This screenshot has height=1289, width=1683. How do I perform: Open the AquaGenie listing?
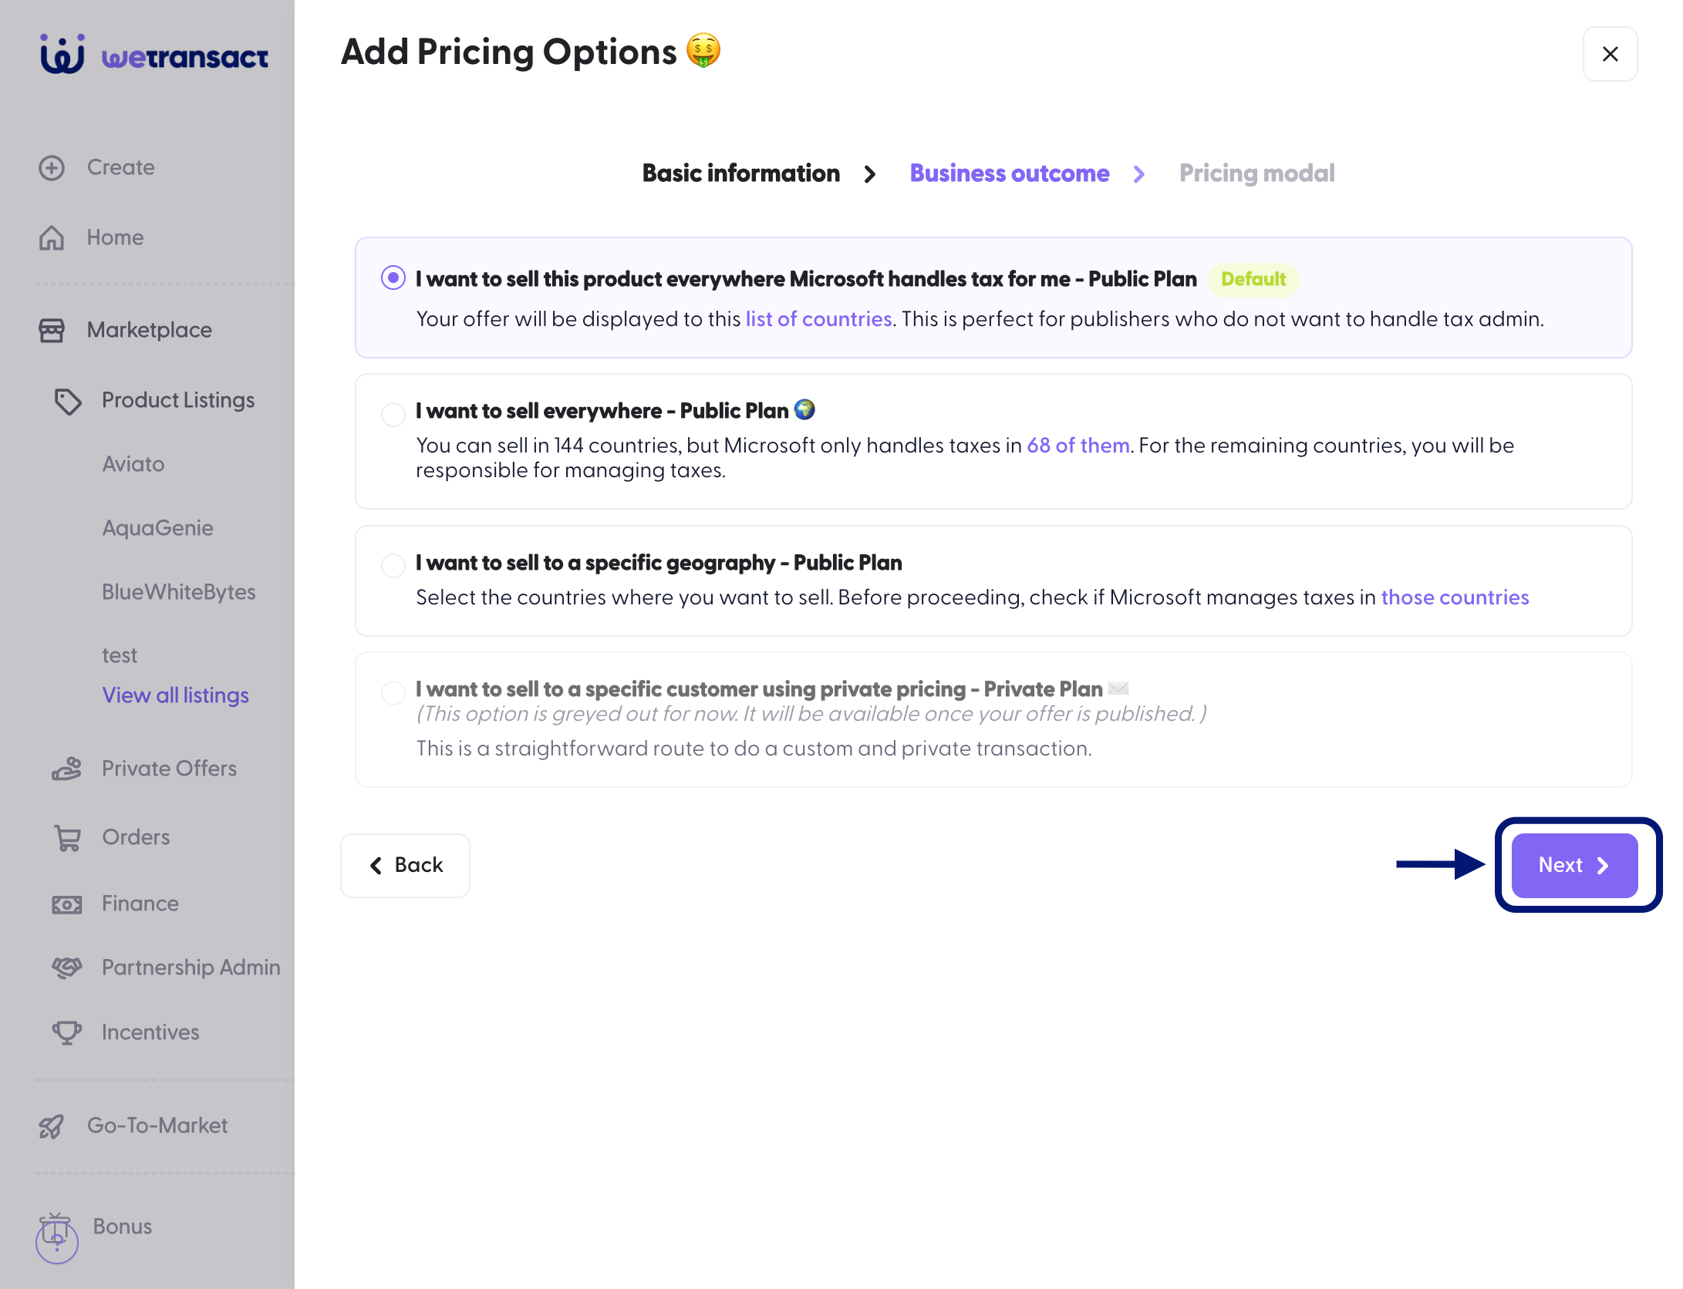(x=157, y=528)
